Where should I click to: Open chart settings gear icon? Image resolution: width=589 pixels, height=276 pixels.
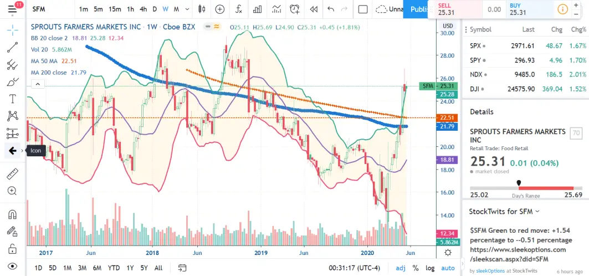448,252
